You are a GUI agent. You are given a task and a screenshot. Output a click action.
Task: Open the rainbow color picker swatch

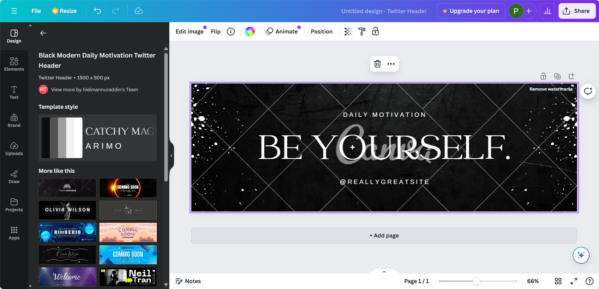pos(250,31)
